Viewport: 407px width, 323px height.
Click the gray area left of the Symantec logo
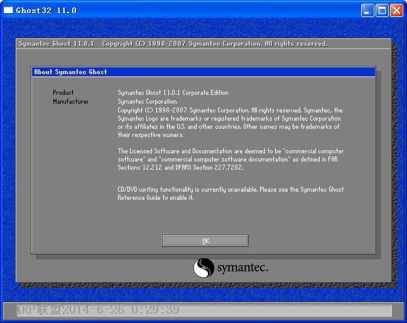[x=107, y=268]
